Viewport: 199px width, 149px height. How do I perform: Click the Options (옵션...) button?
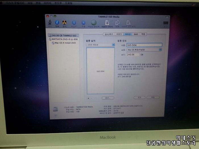(x=108, y=98)
